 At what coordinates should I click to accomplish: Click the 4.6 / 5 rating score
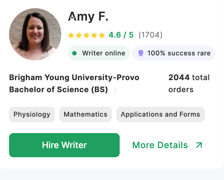(121, 35)
